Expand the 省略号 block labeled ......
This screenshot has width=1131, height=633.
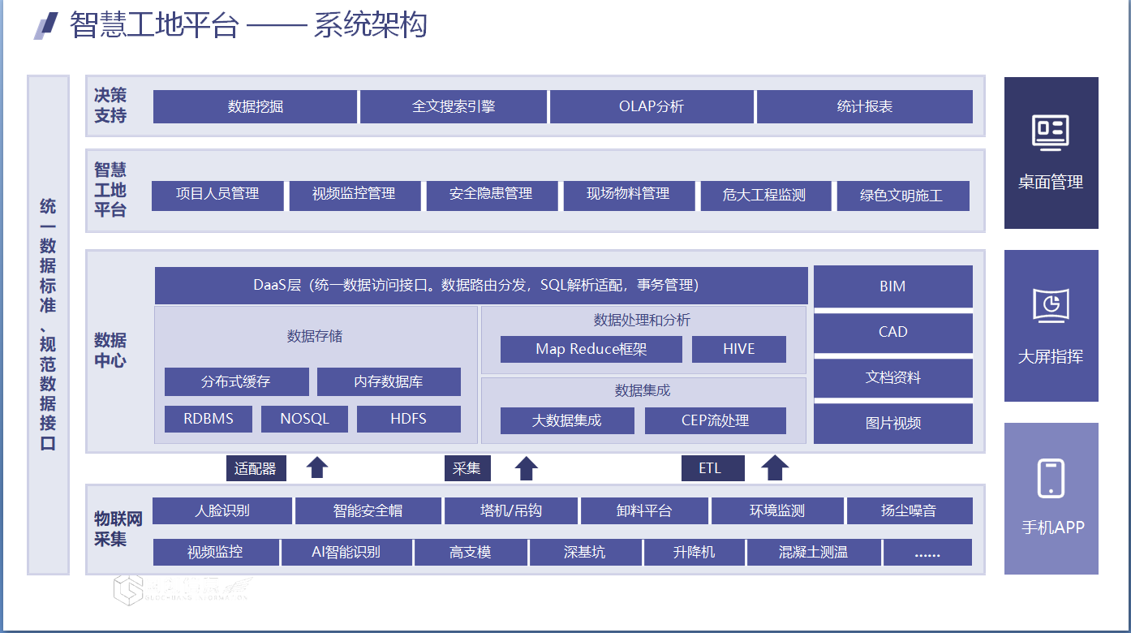pyautogui.click(x=927, y=552)
